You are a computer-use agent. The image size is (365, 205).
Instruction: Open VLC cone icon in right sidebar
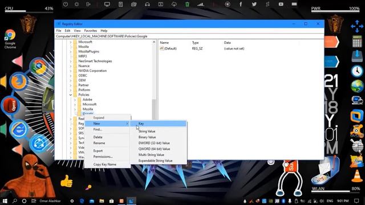(x=357, y=176)
